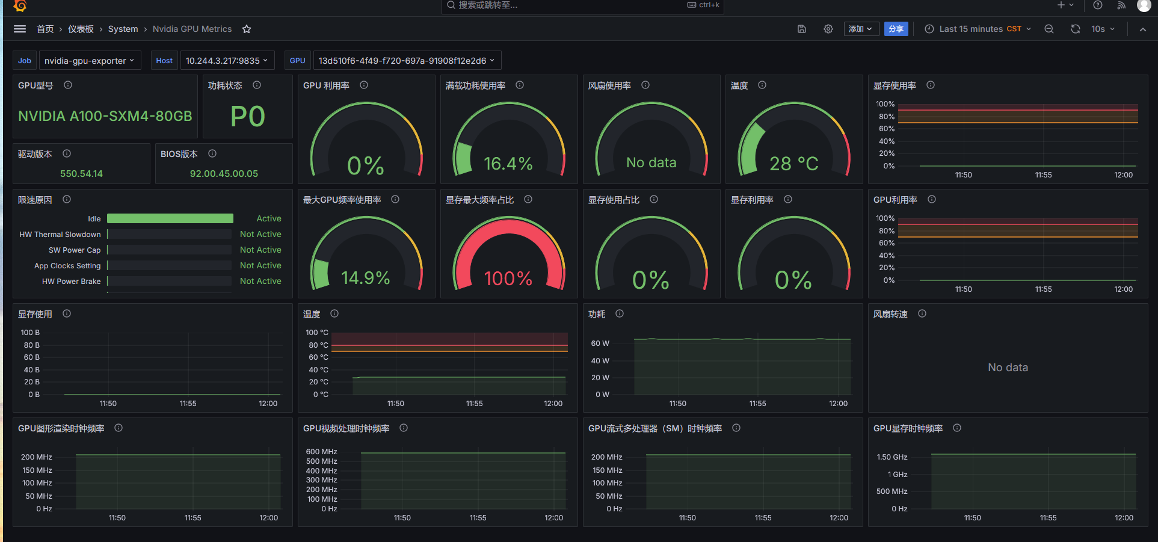The height and width of the screenshot is (542, 1158).
Task: Open the news feed icon
Action: tap(1121, 5)
